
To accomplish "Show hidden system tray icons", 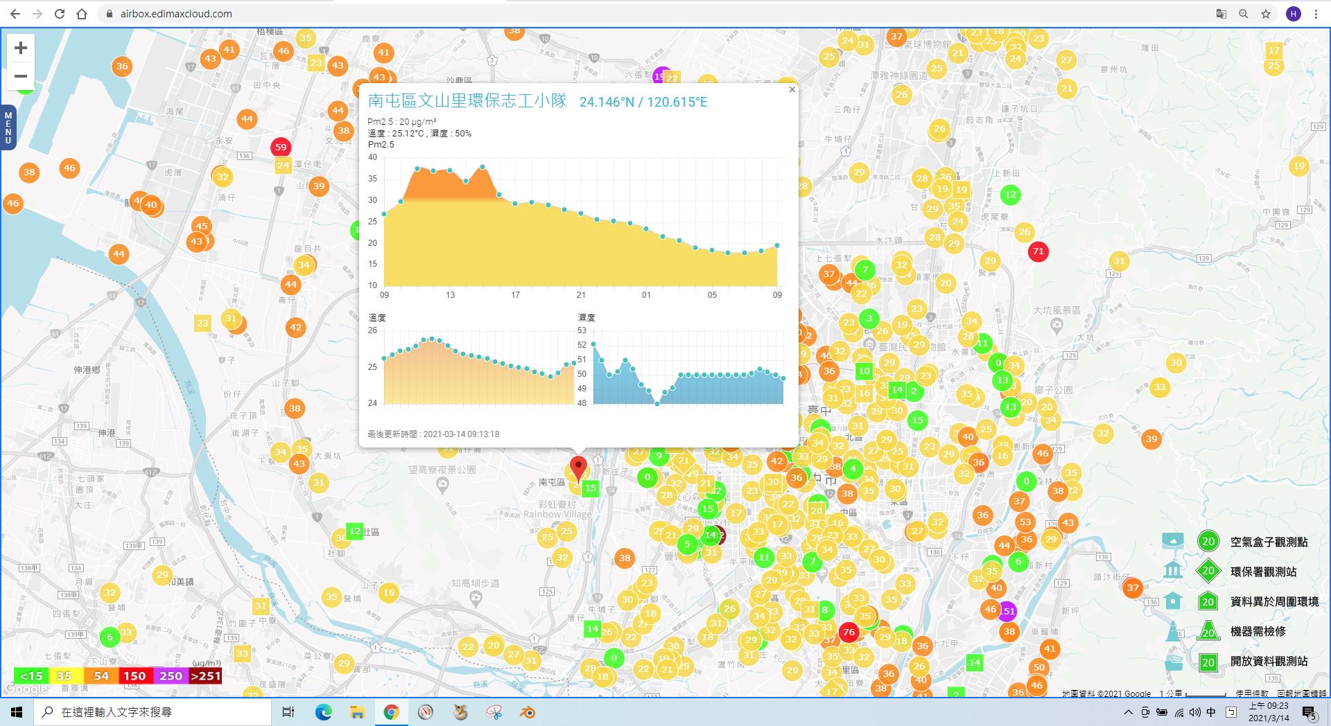I will pyautogui.click(x=1128, y=712).
